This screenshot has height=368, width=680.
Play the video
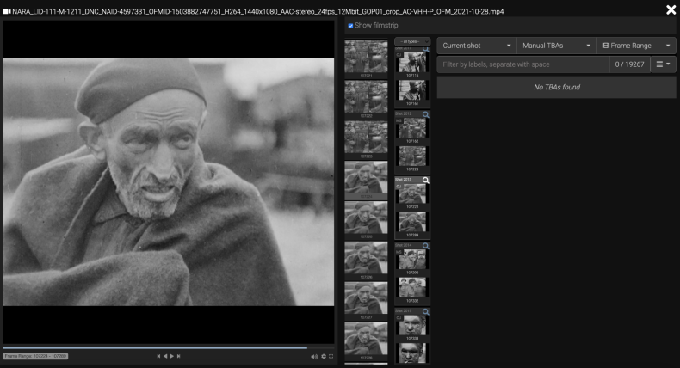172,356
